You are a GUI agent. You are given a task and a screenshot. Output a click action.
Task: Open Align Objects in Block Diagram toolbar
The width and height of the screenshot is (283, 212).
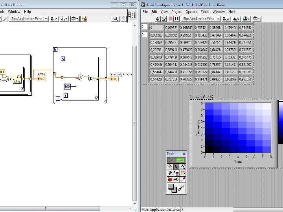click(54, 19)
